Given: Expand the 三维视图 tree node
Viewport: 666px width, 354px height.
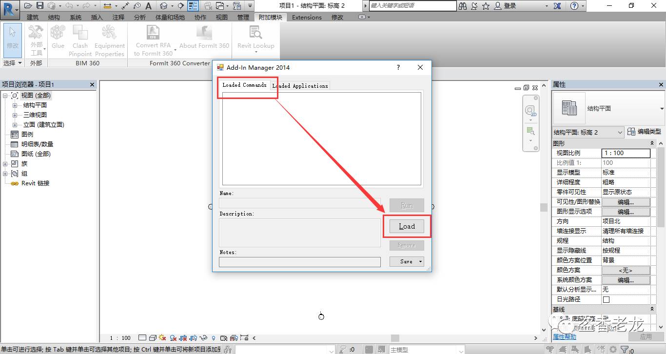Looking at the screenshot, I should tap(15, 115).
